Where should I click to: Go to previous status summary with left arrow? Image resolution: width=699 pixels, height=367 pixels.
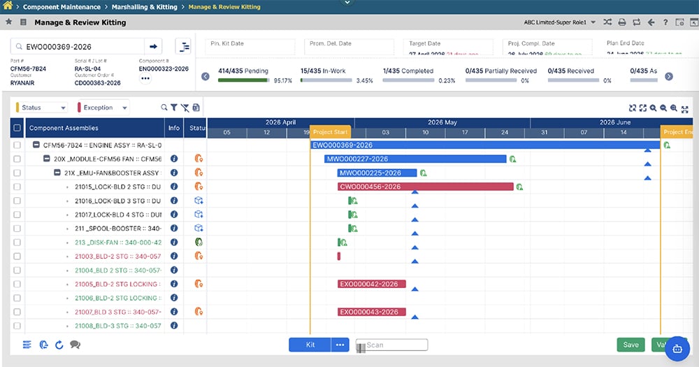(x=205, y=76)
